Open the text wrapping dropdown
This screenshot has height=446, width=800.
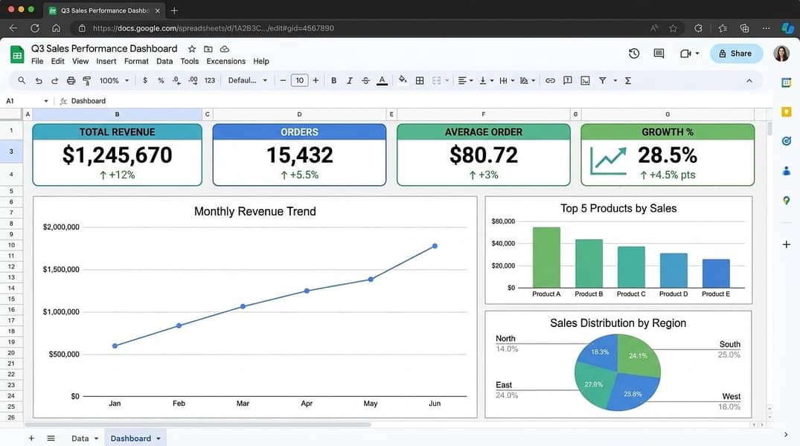[x=507, y=80]
